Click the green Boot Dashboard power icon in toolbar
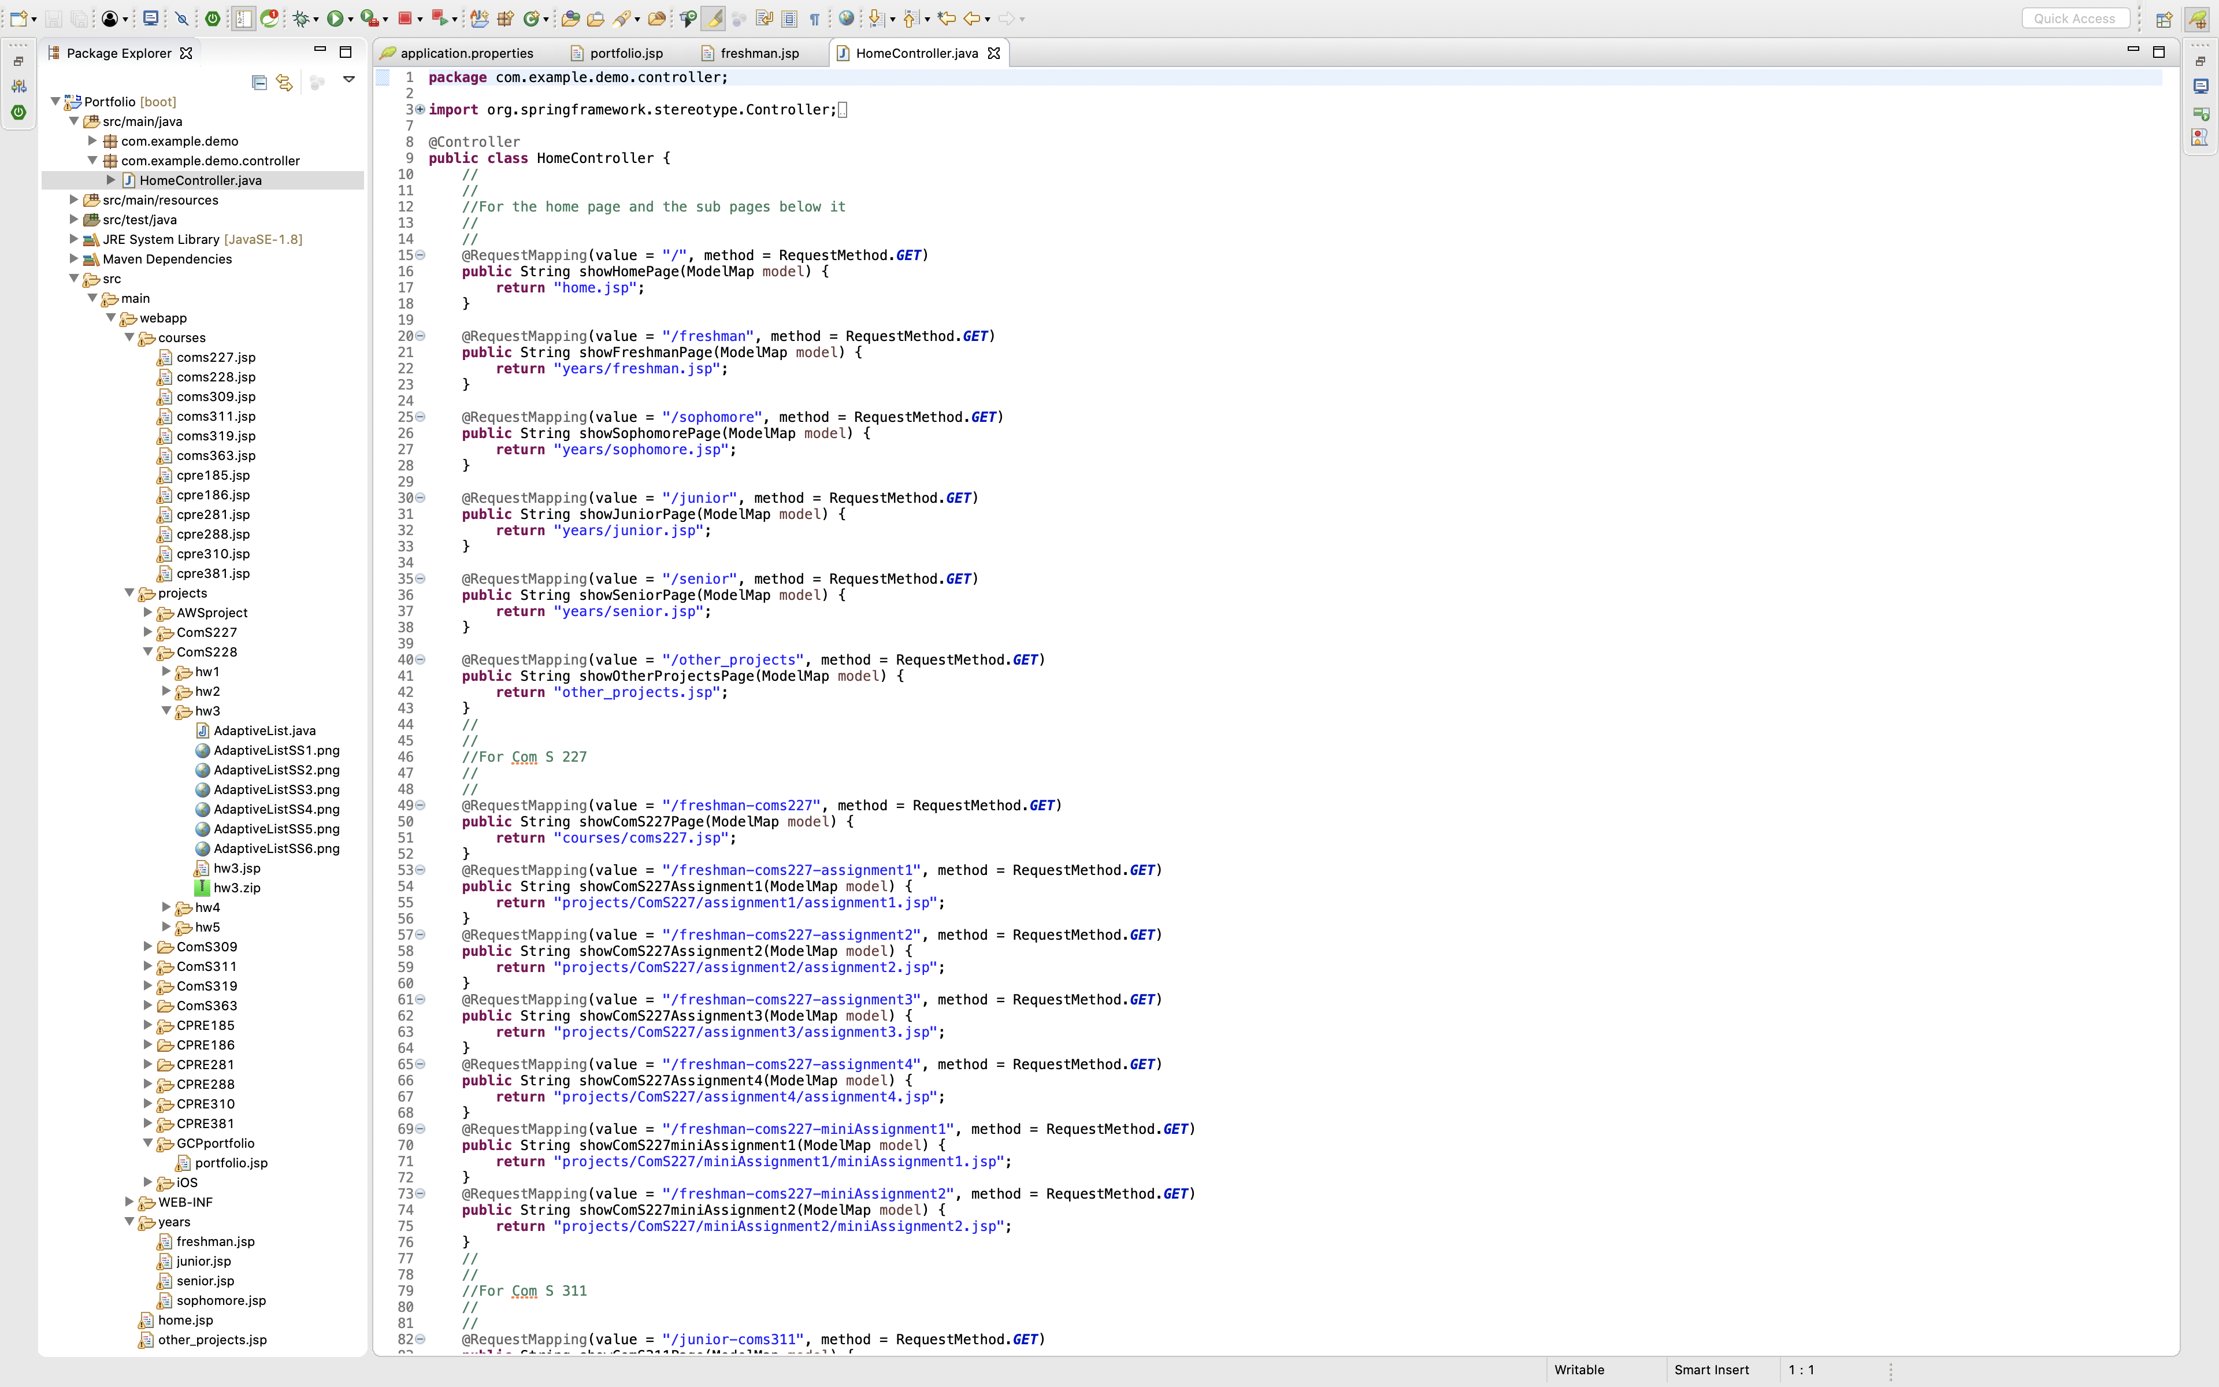Viewport: 2219px width, 1387px height. pos(213,18)
